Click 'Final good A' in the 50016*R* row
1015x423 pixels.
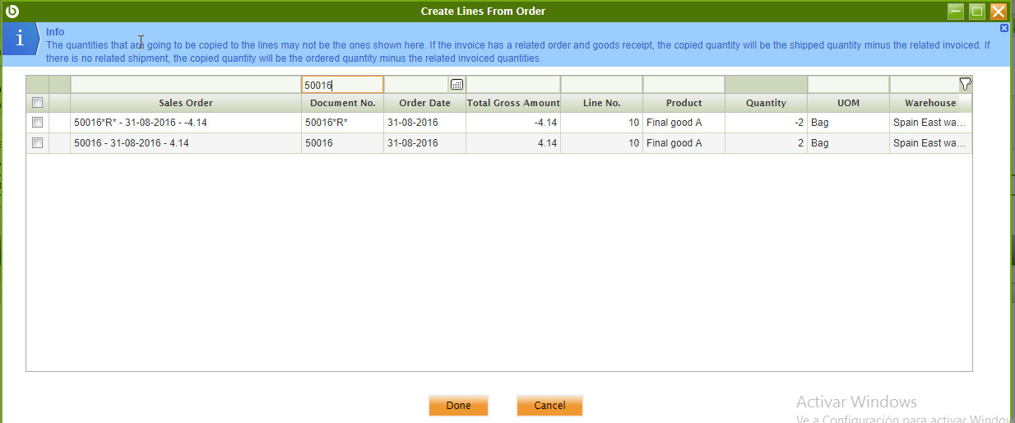pos(684,122)
